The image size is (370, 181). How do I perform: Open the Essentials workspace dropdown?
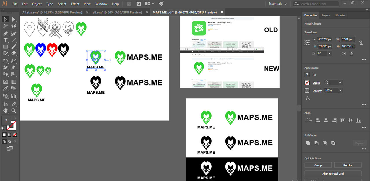pos(278,4)
